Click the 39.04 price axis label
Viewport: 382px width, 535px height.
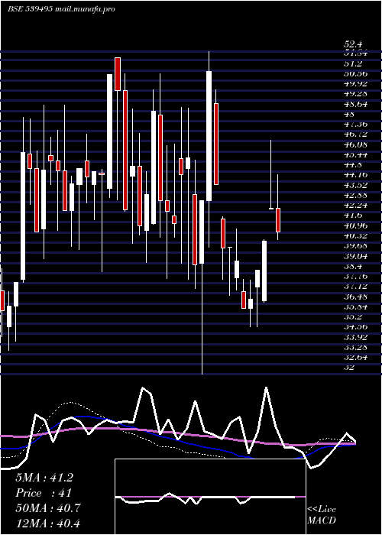(356, 255)
